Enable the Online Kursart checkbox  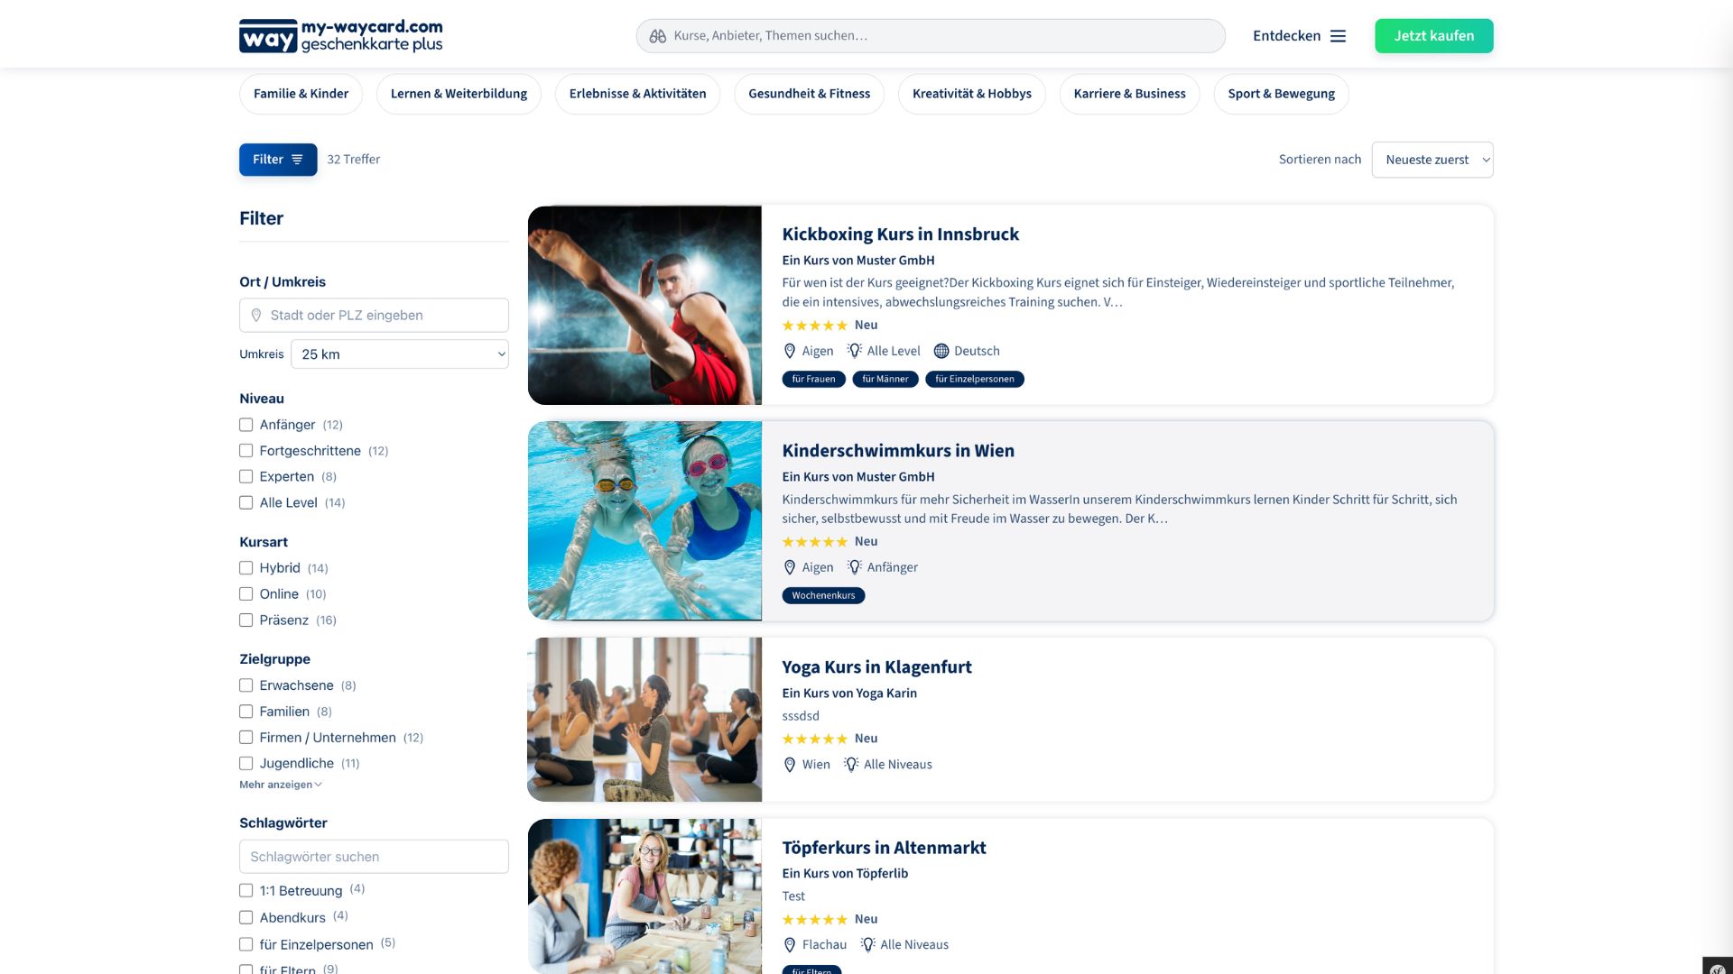[246, 594]
